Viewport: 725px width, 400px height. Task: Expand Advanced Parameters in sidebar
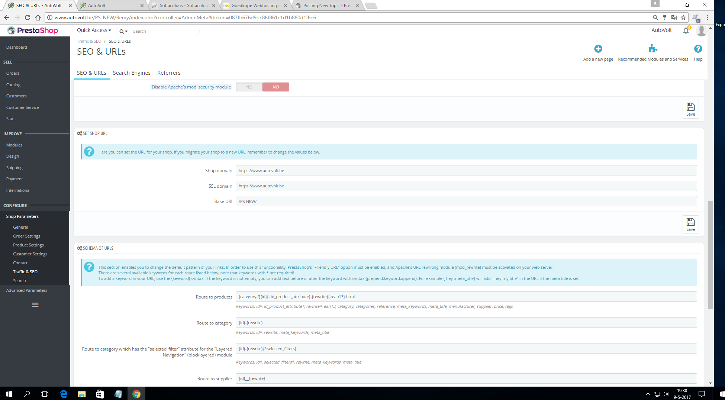point(27,290)
